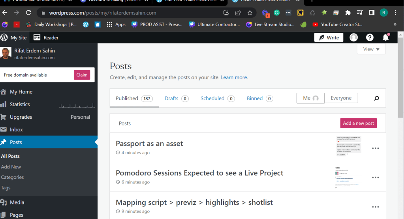Screen dimensions: 404x219
Task: Switch to the Binned tab
Action: click(260, 98)
